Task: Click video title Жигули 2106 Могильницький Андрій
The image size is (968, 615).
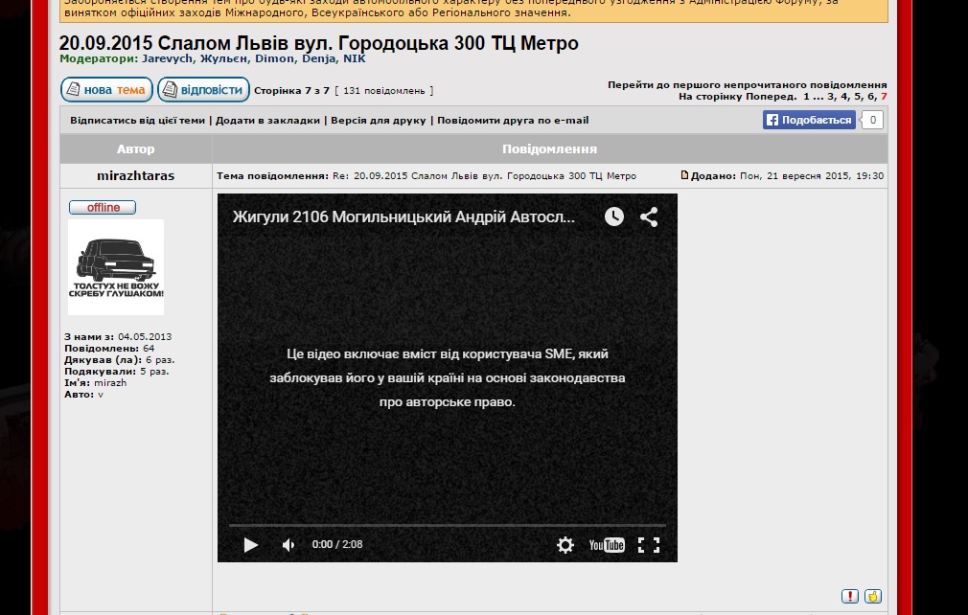Action: [x=403, y=216]
